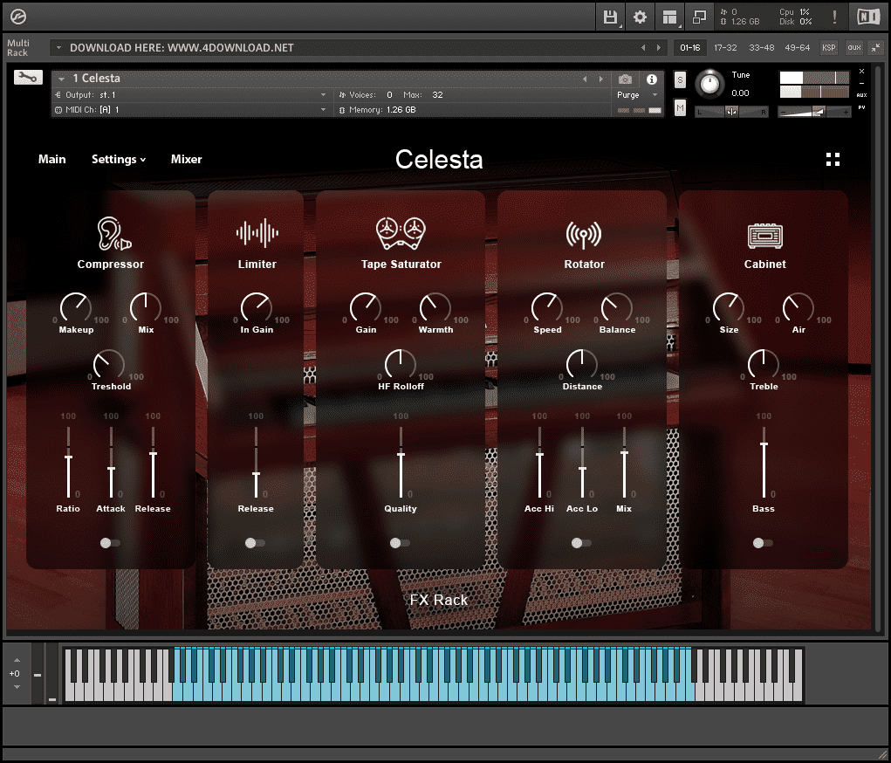Switch to the Main tab
Image resolution: width=891 pixels, height=763 pixels.
coord(51,159)
